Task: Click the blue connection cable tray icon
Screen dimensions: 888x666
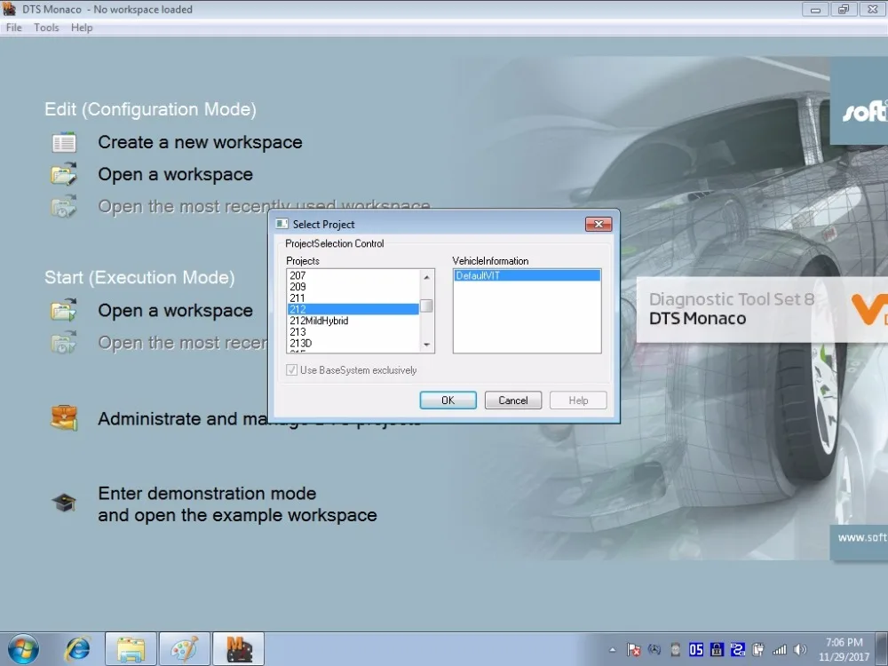Action: 738,650
